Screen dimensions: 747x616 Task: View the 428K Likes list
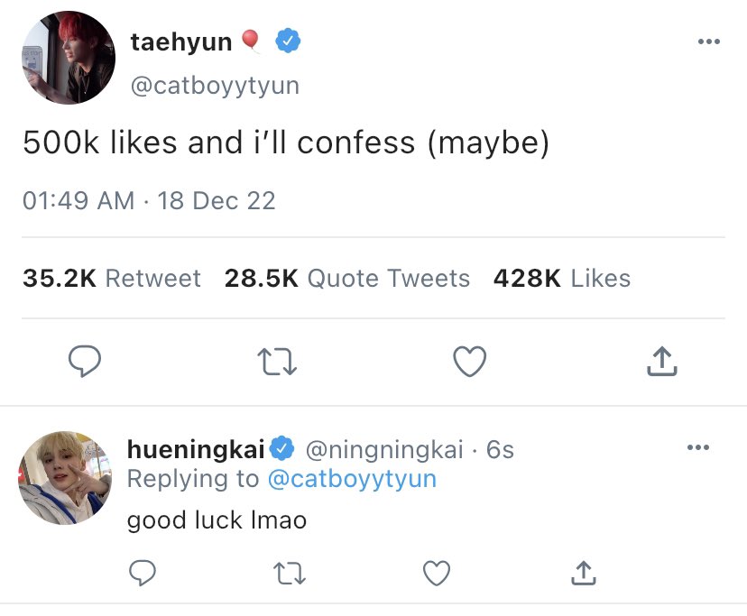click(562, 278)
